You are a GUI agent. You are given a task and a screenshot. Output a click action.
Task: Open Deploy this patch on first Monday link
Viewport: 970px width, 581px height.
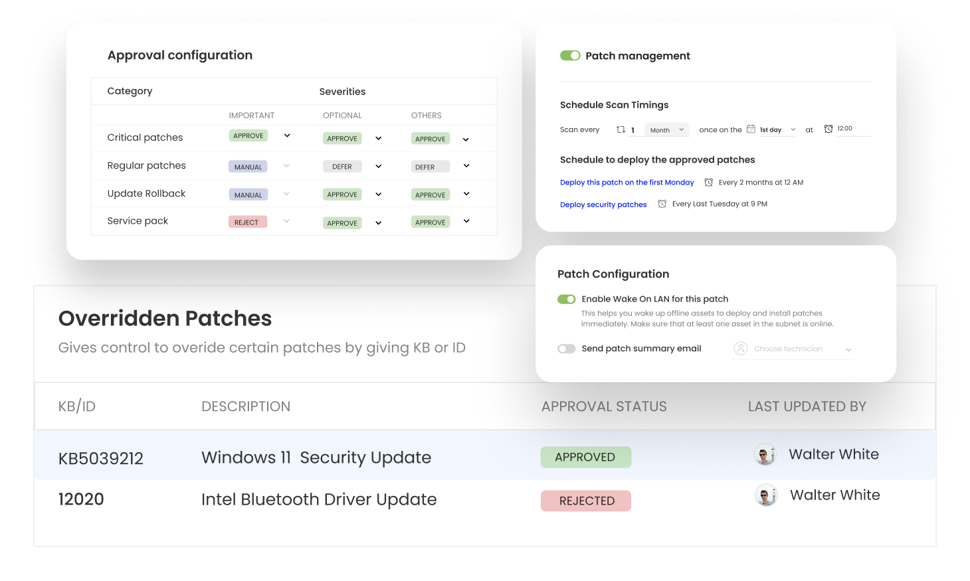pos(627,183)
